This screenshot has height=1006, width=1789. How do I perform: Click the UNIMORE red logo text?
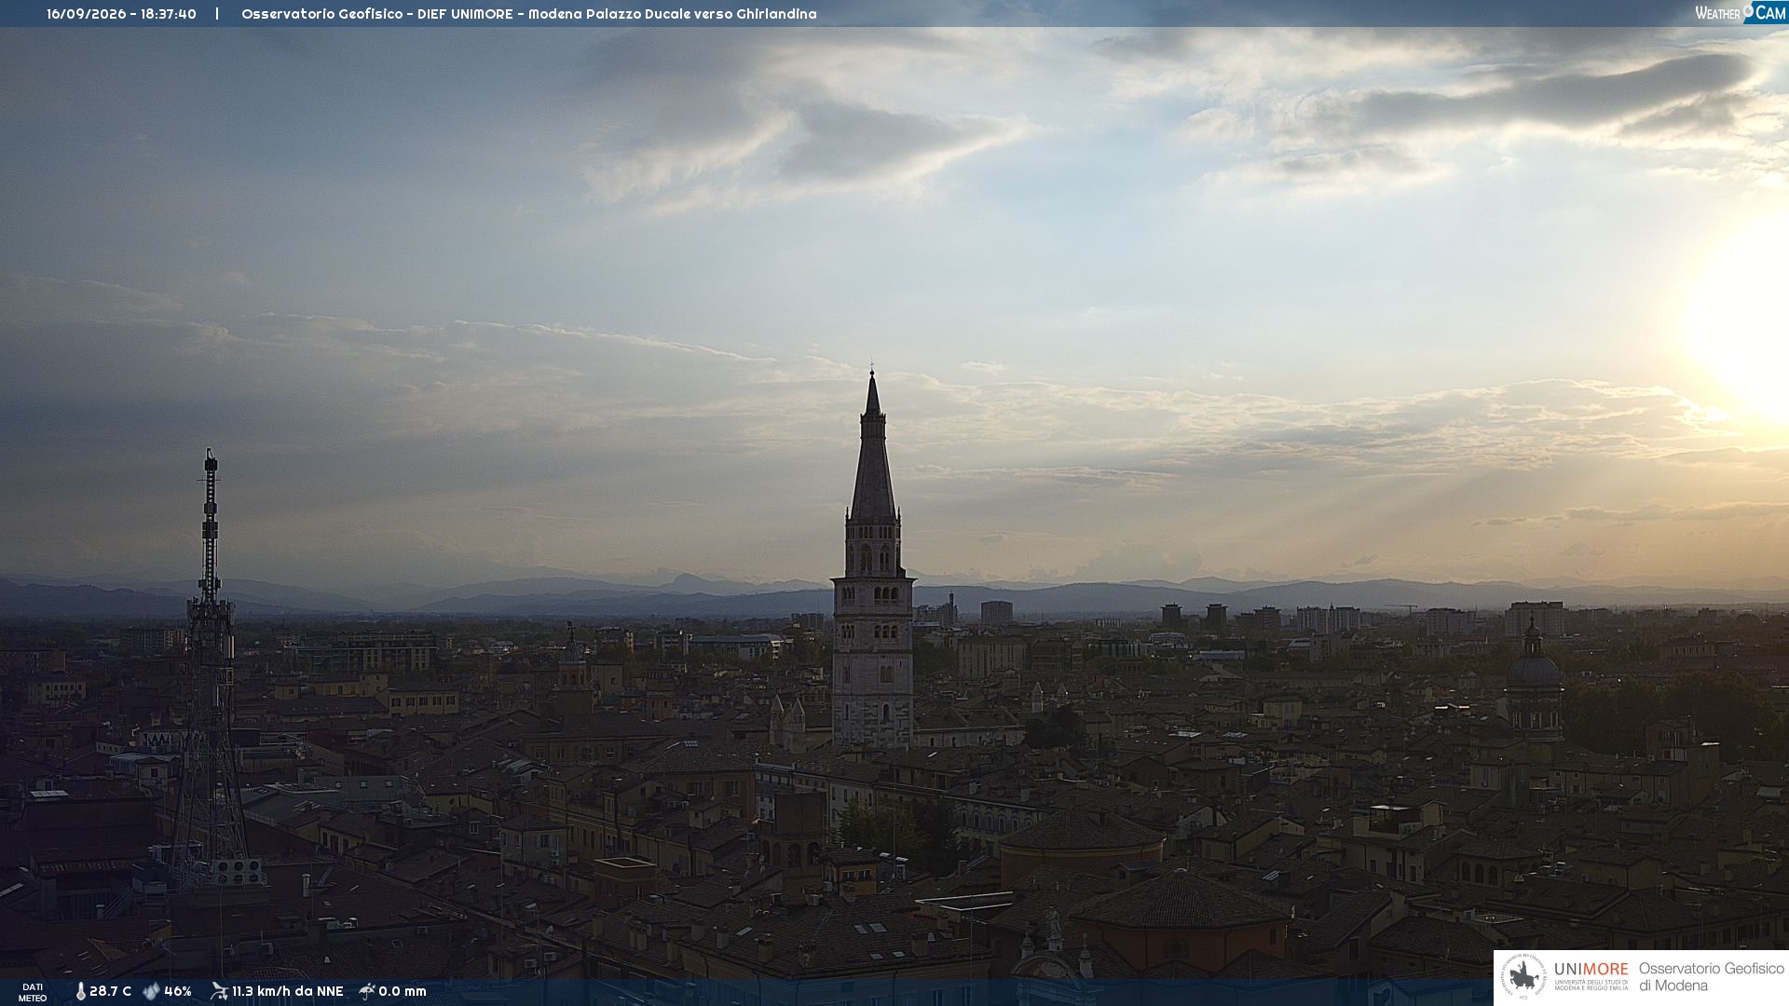coord(1591,969)
